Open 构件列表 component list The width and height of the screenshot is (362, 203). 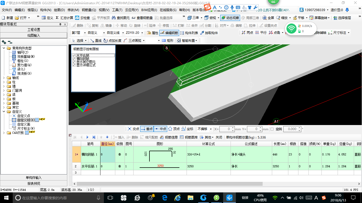[x=189, y=33]
